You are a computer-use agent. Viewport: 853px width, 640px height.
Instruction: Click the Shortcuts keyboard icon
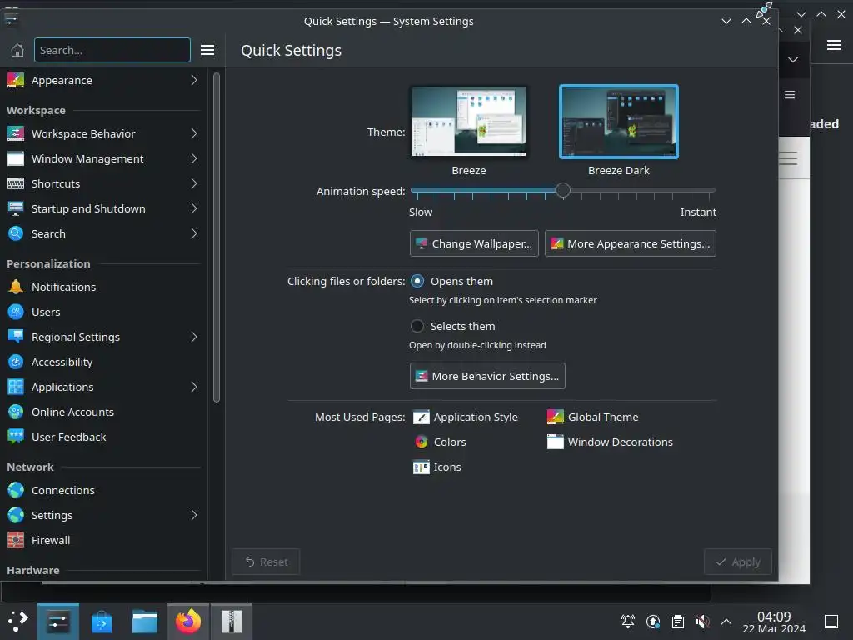[16, 184]
